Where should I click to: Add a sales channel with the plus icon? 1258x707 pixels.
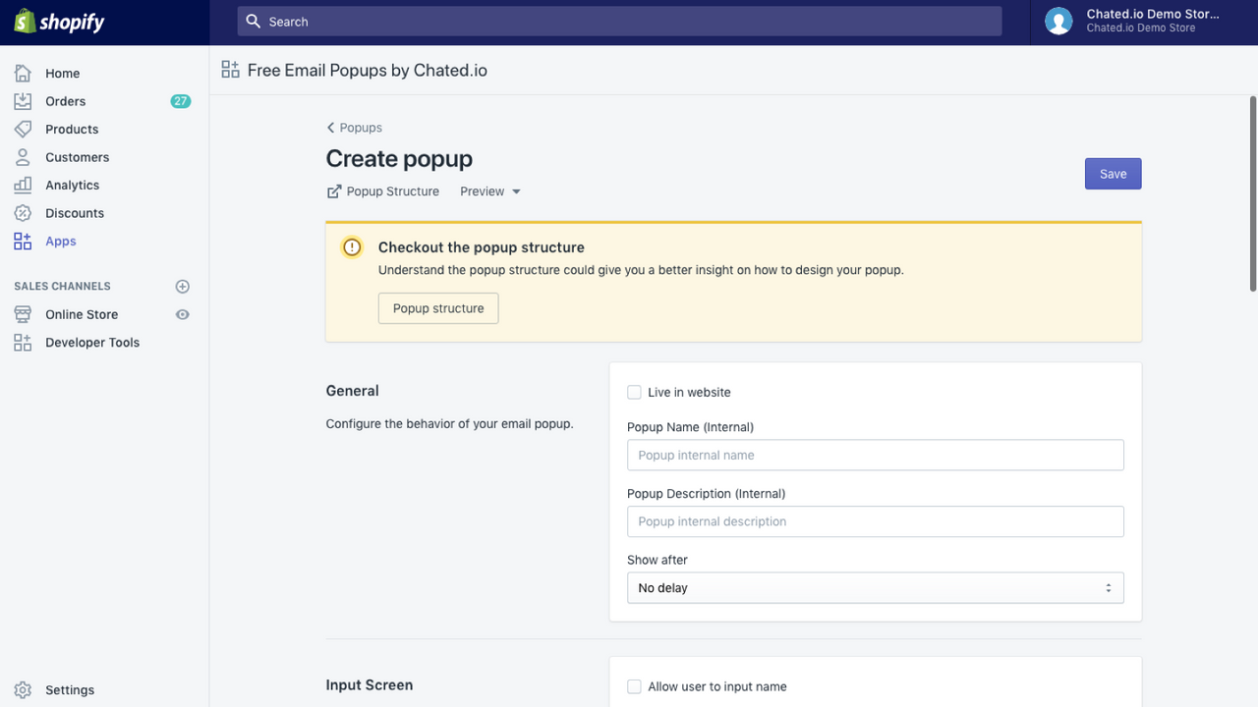(x=182, y=286)
